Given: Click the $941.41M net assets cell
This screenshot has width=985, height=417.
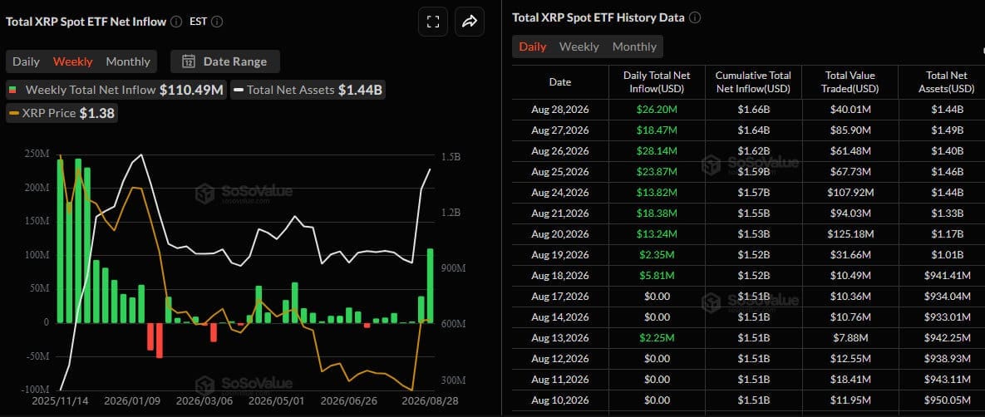Looking at the screenshot, I should 948,275.
